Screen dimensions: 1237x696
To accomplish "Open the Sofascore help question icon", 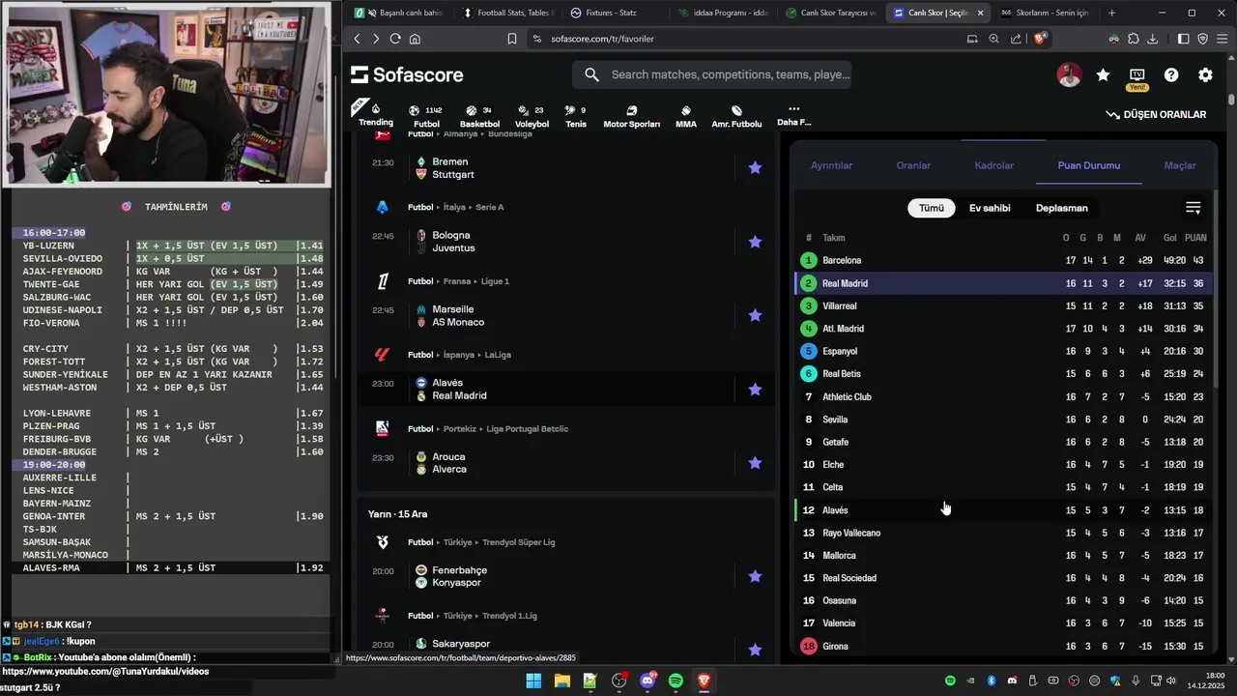I will (x=1171, y=74).
